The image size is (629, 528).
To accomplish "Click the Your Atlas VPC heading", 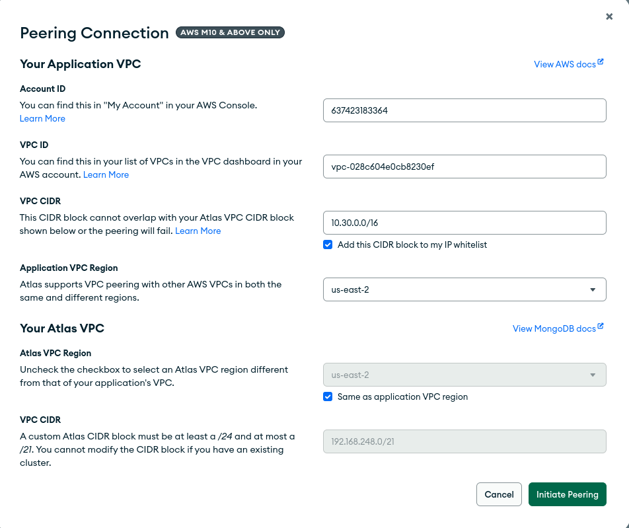I will 62,328.
